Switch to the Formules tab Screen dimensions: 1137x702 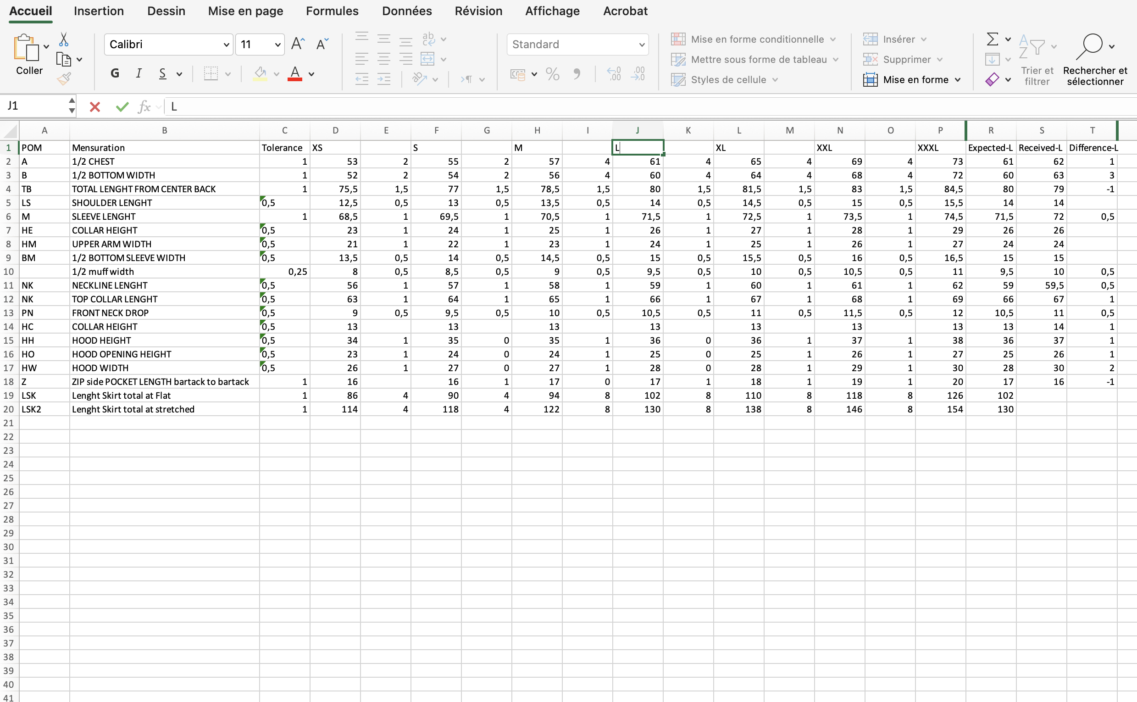pos(332,11)
